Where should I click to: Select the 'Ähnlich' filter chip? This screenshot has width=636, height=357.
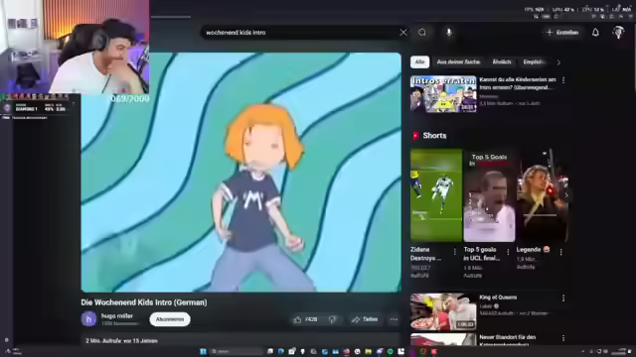(x=502, y=61)
